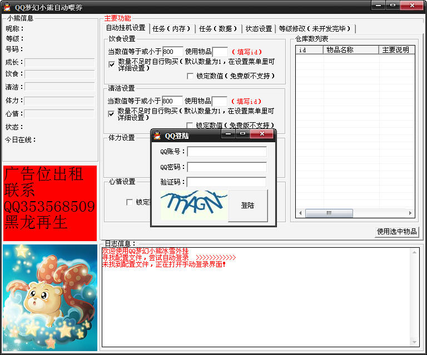427x355 pixels.
Task: Toggle 饮食 auto-purchase when insufficient checkbox
Action: [x=112, y=64]
